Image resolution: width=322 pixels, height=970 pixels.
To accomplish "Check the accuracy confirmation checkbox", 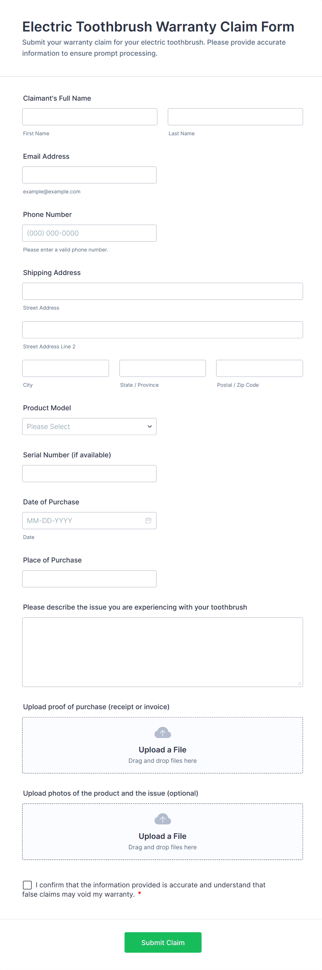I will coord(27,885).
